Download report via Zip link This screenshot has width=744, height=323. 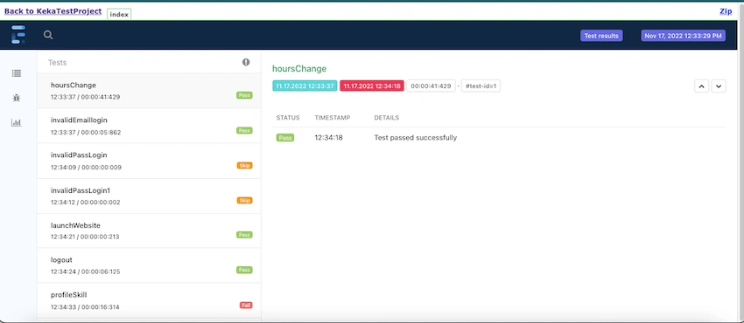(726, 11)
